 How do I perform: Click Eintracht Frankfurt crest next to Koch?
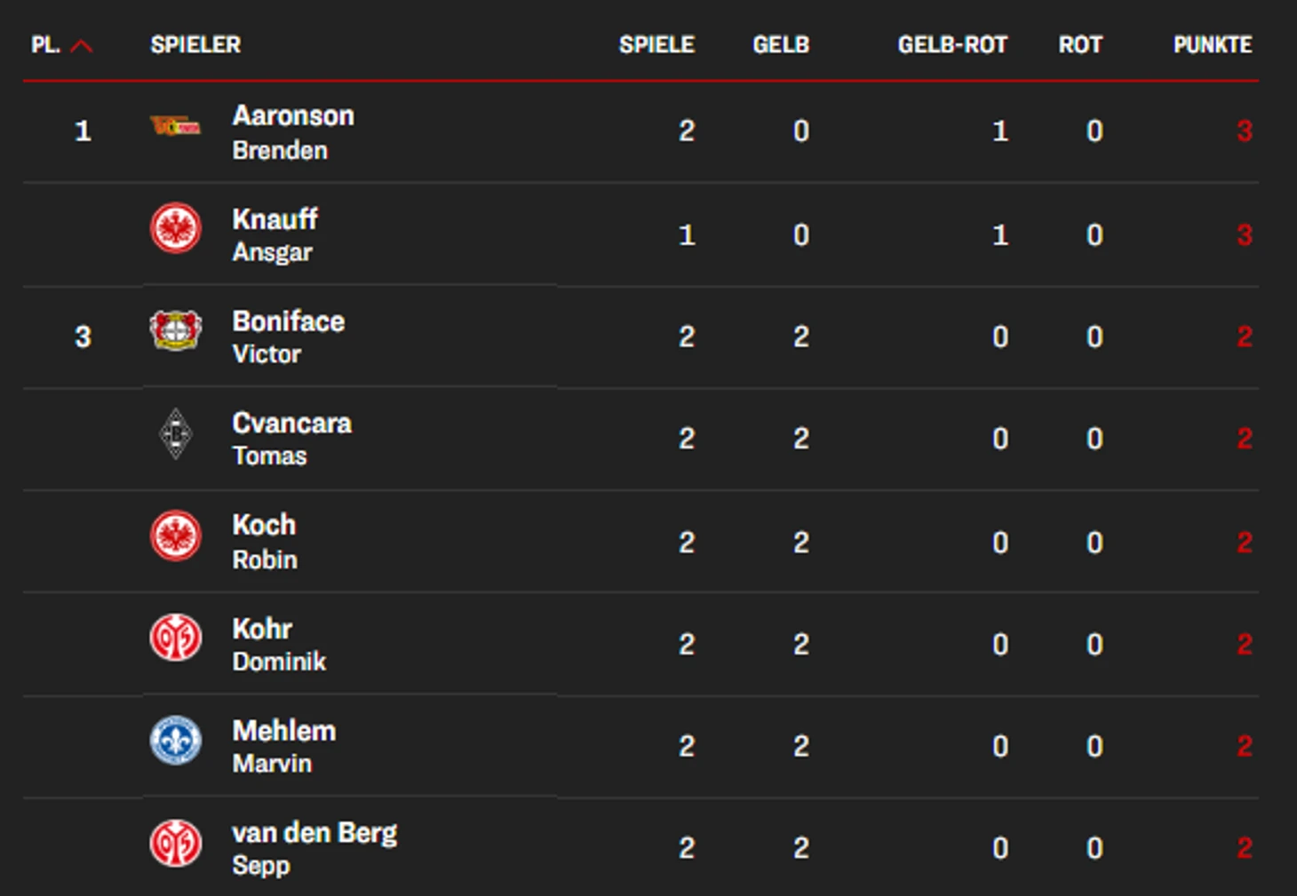pos(175,536)
